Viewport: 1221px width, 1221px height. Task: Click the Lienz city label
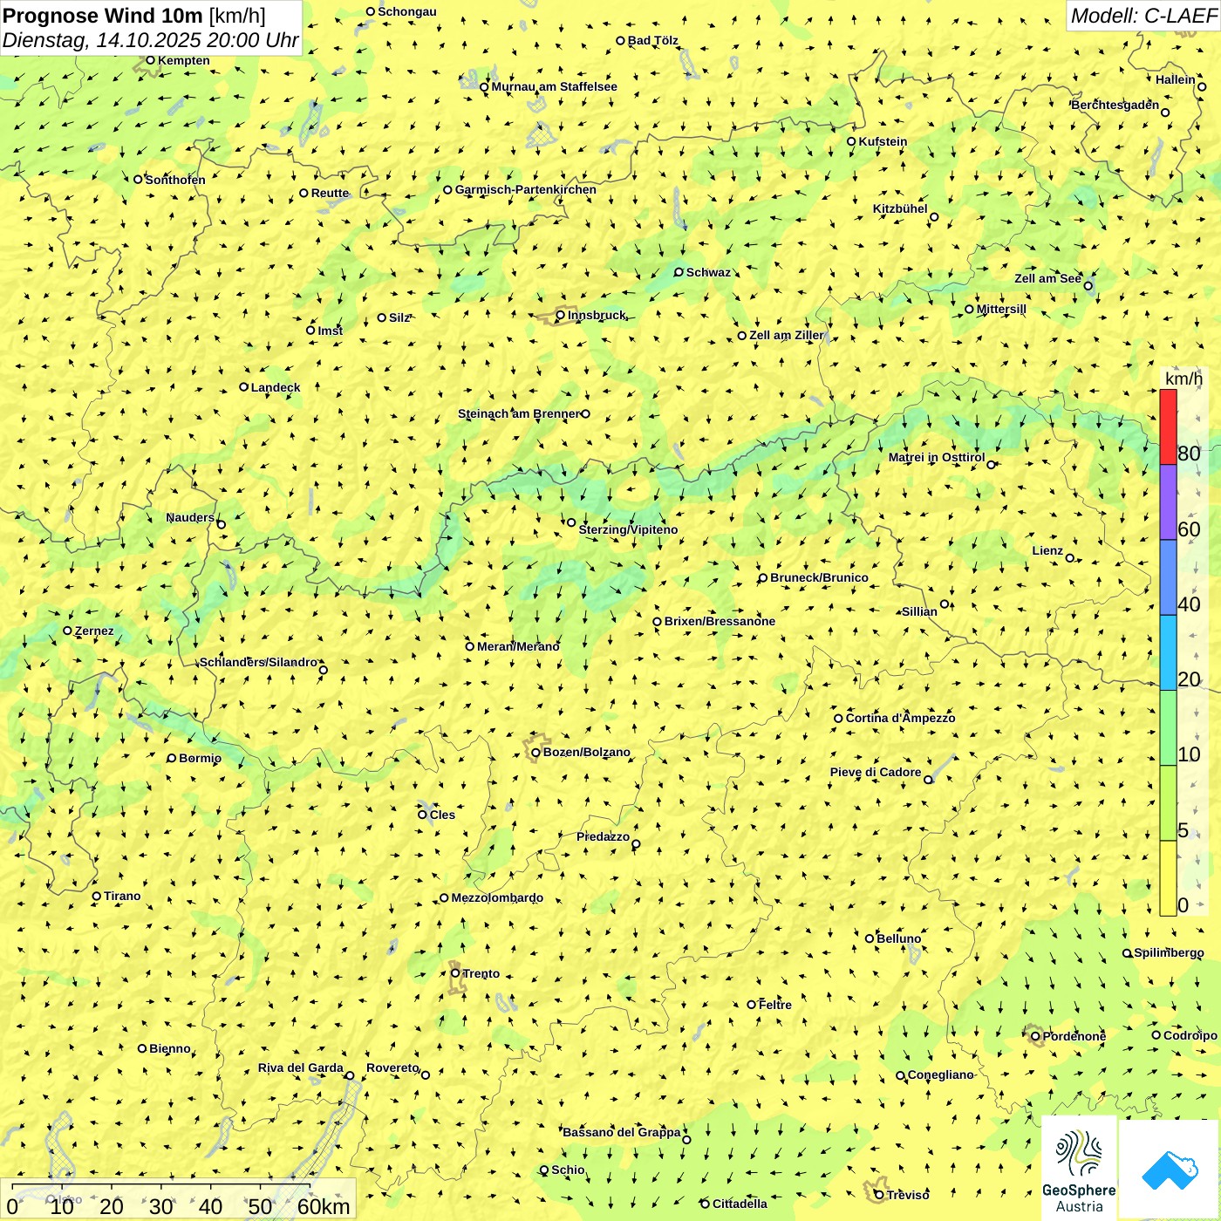pyautogui.click(x=1047, y=550)
